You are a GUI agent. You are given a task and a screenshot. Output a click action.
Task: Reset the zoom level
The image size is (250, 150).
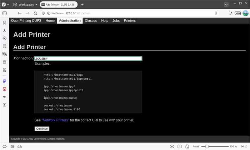point(196,147)
